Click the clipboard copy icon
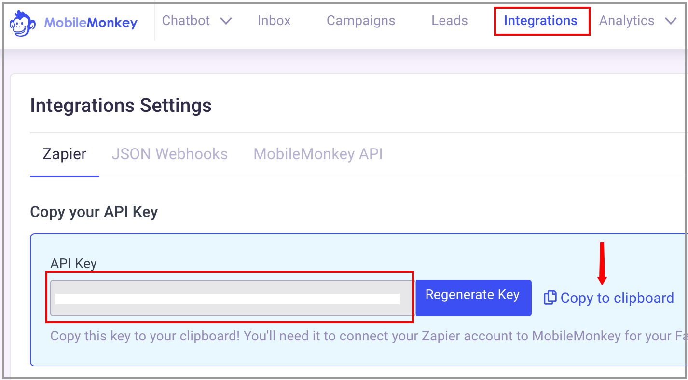This screenshot has width=688, height=380. click(x=550, y=298)
